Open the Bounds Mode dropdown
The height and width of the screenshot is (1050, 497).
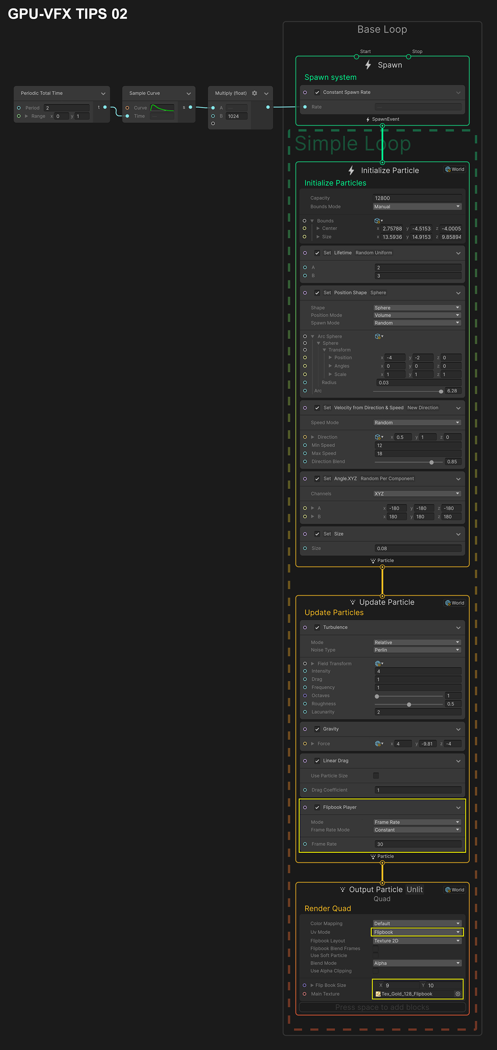pyautogui.click(x=417, y=207)
